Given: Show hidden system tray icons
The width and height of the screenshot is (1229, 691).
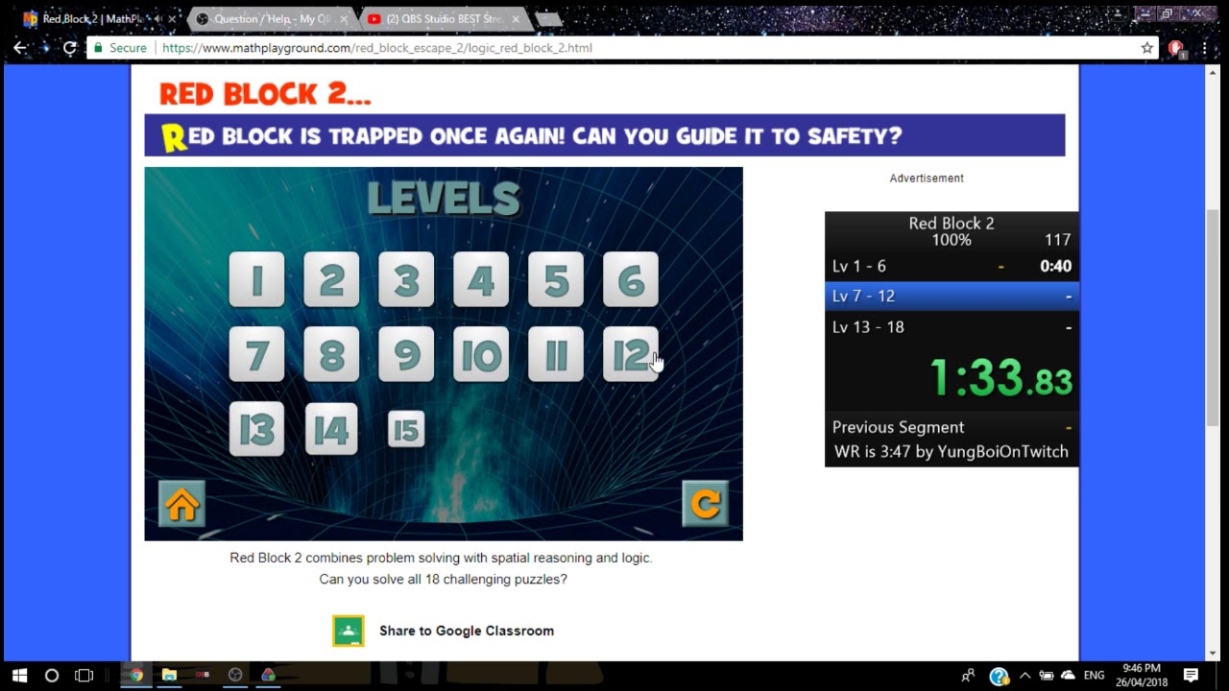Looking at the screenshot, I should point(1024,676).
